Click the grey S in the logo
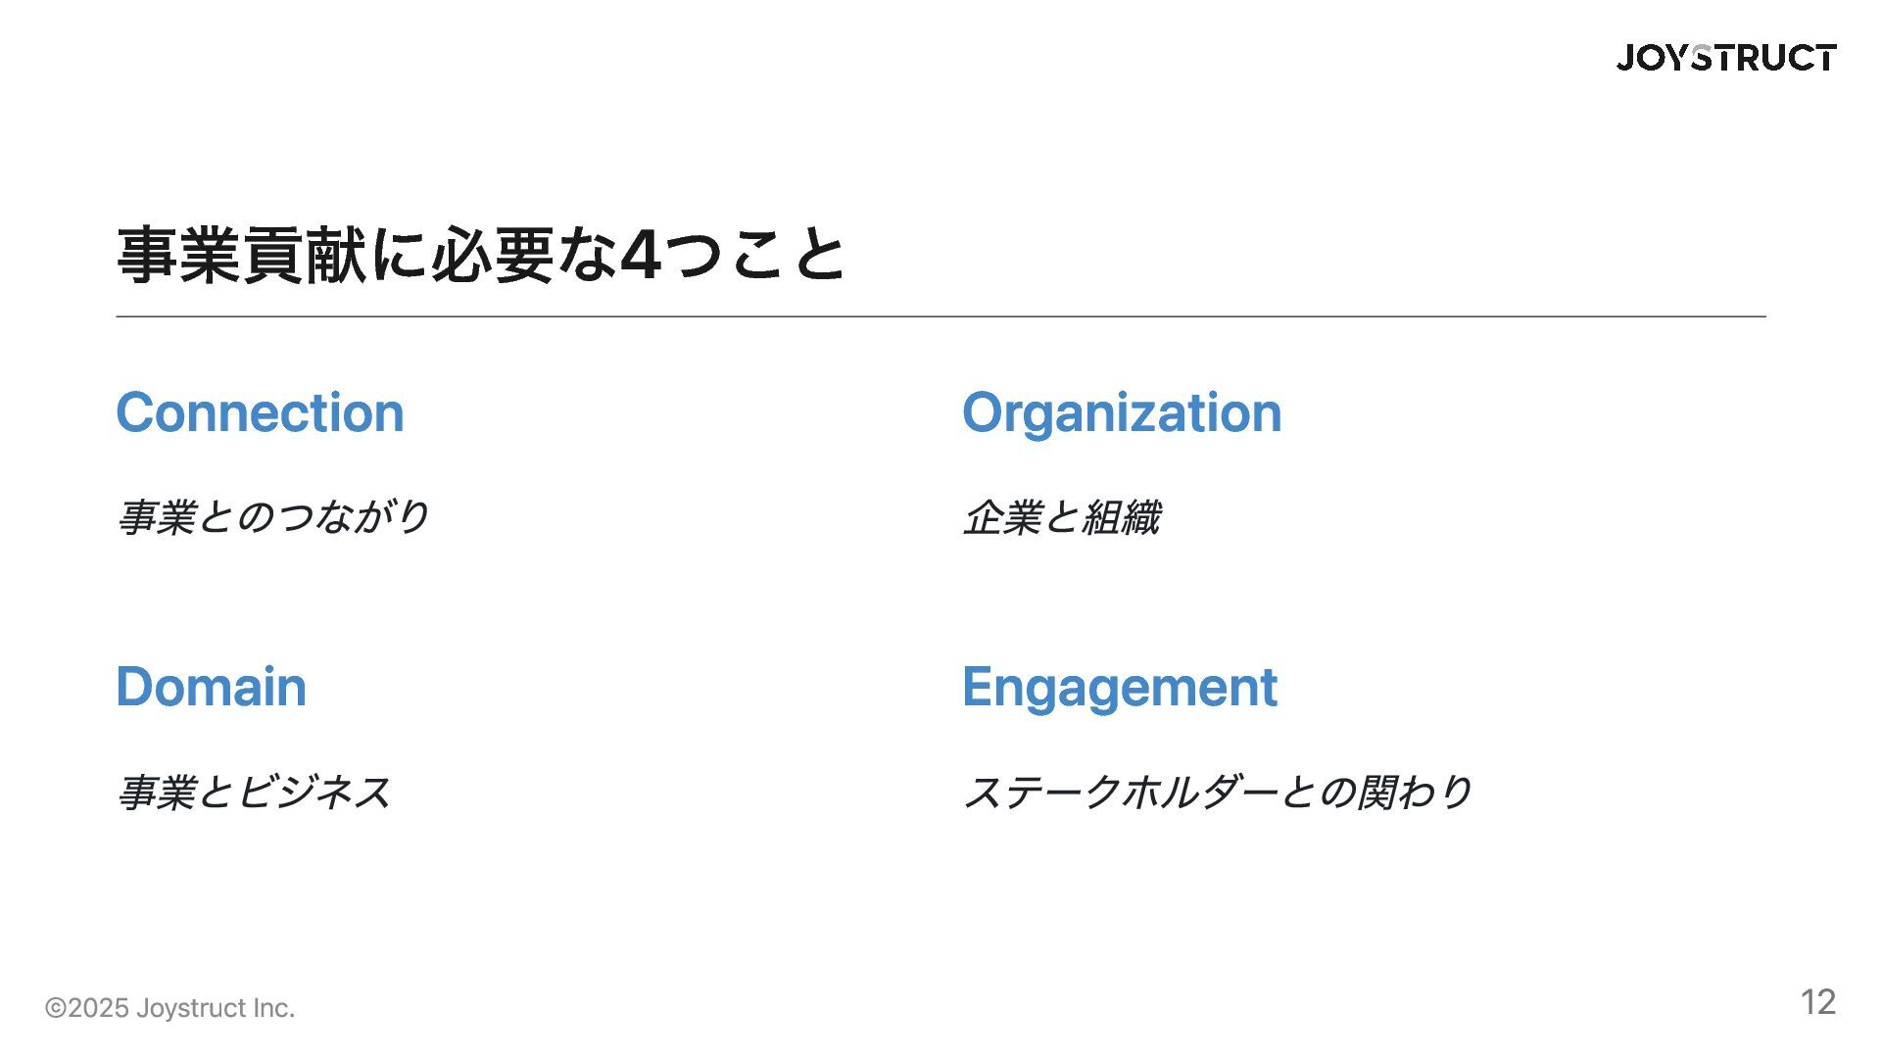Image resolution: width=1881 pixels, height=1058 pixels. pos(1702,58)
